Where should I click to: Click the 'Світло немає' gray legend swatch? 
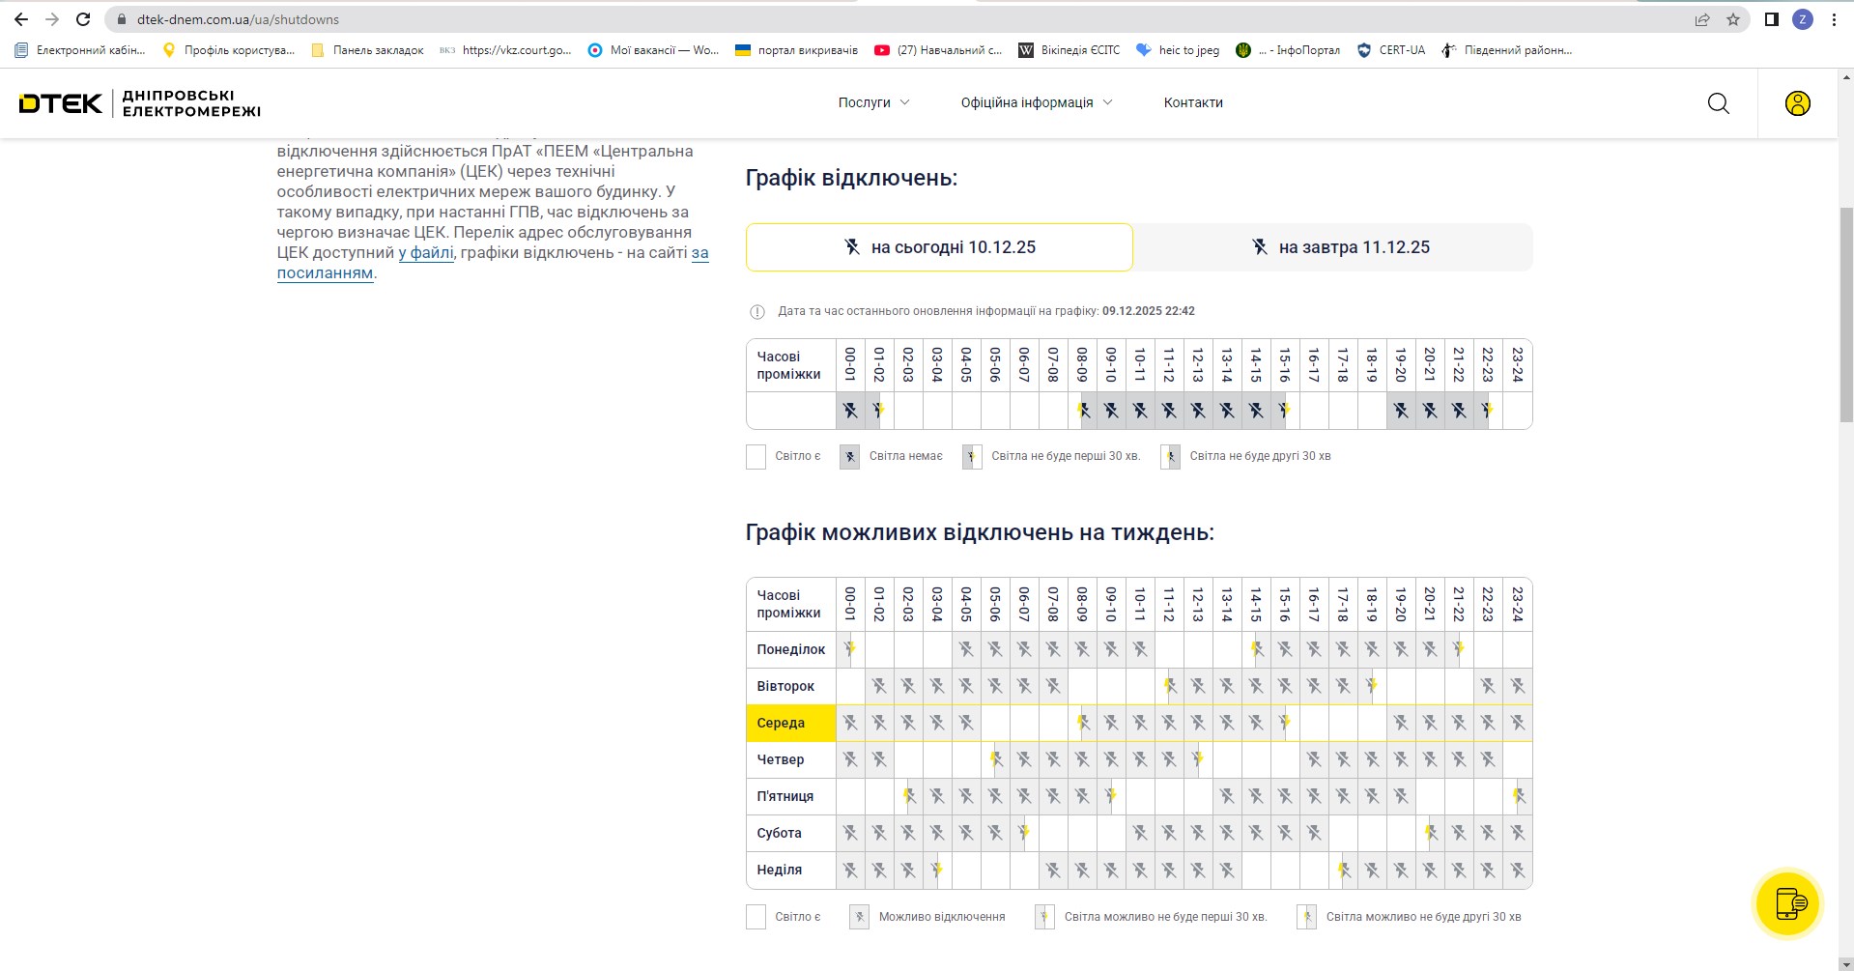coord(849,457)
